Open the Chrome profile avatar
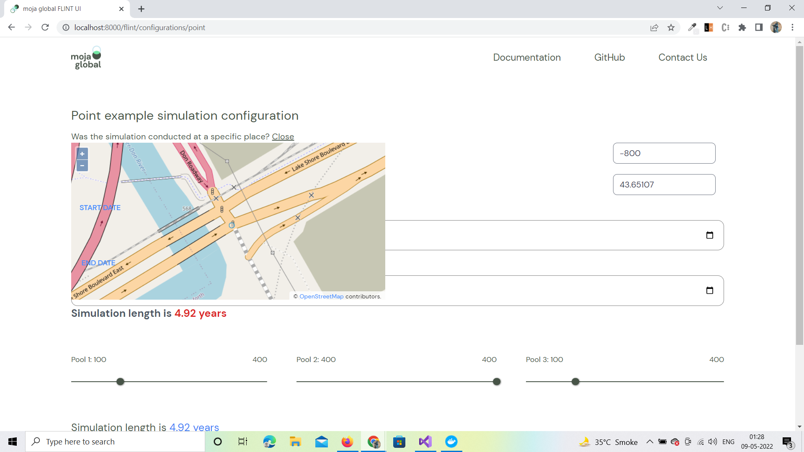This screenshot has width=804, height=452. 776,27
